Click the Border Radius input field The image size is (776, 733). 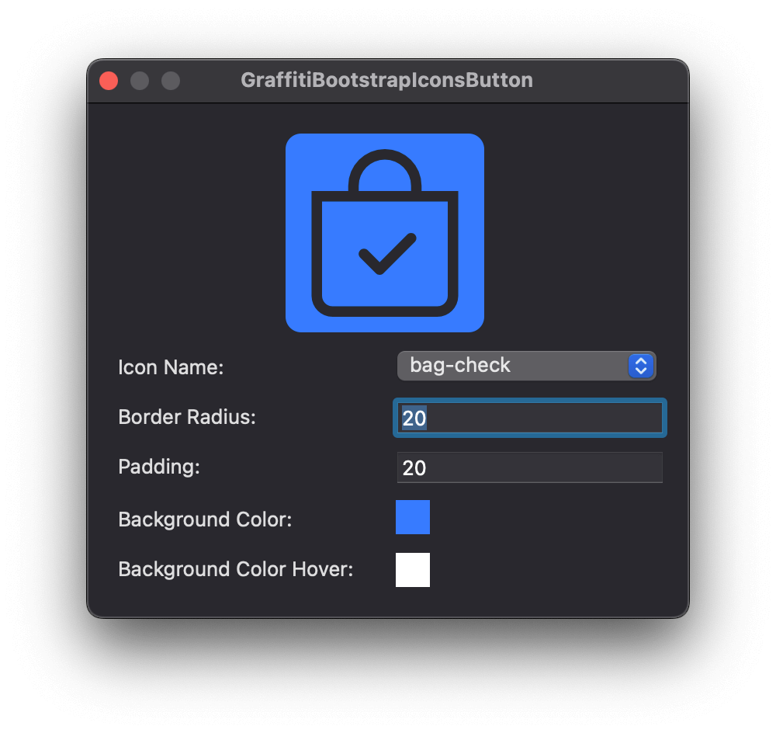529,418
